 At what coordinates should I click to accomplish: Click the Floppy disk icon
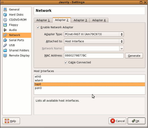click(5, 25)
